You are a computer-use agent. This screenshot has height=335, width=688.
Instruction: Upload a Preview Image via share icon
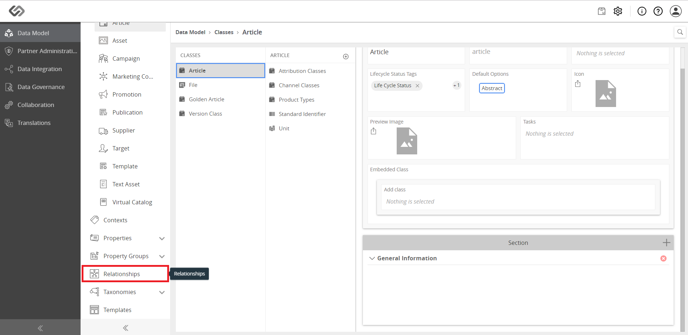[373, 131]
